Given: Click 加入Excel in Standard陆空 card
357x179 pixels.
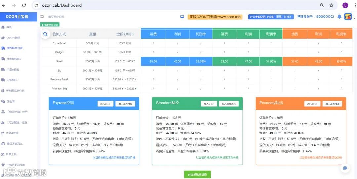Looking at the screenshot, I should pos(209,104).
